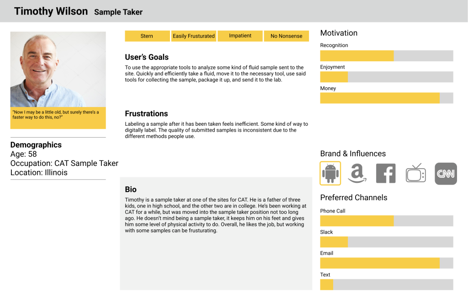
Task: Select the No Nonsense tag
Action: pyautogui.click(x=286, y=36)
